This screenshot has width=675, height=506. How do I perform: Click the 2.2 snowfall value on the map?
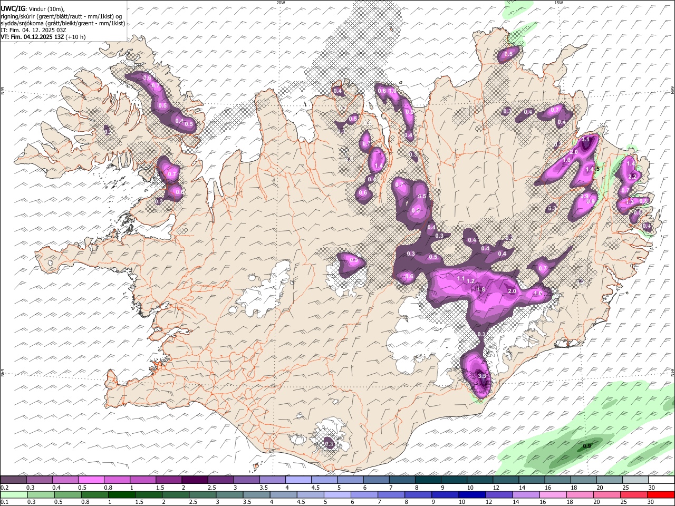(x=633, y=176)
